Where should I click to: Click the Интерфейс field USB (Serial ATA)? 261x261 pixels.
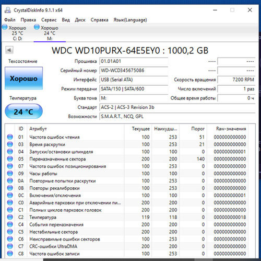(x=134, y=80)
